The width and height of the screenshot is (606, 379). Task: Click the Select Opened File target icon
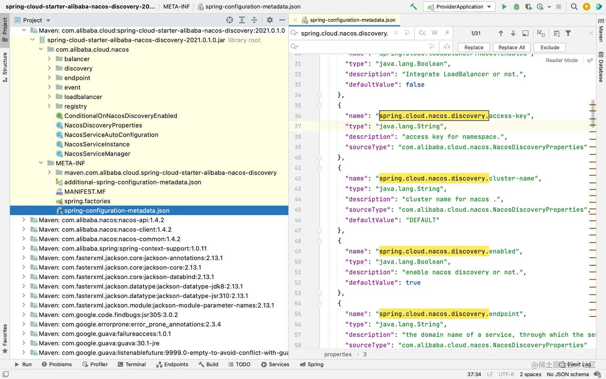click(x=229, y=20)
